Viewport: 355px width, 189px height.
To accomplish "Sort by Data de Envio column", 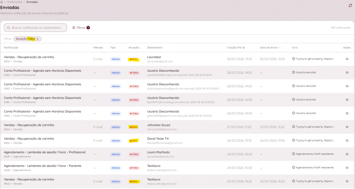I will (270, 47).
